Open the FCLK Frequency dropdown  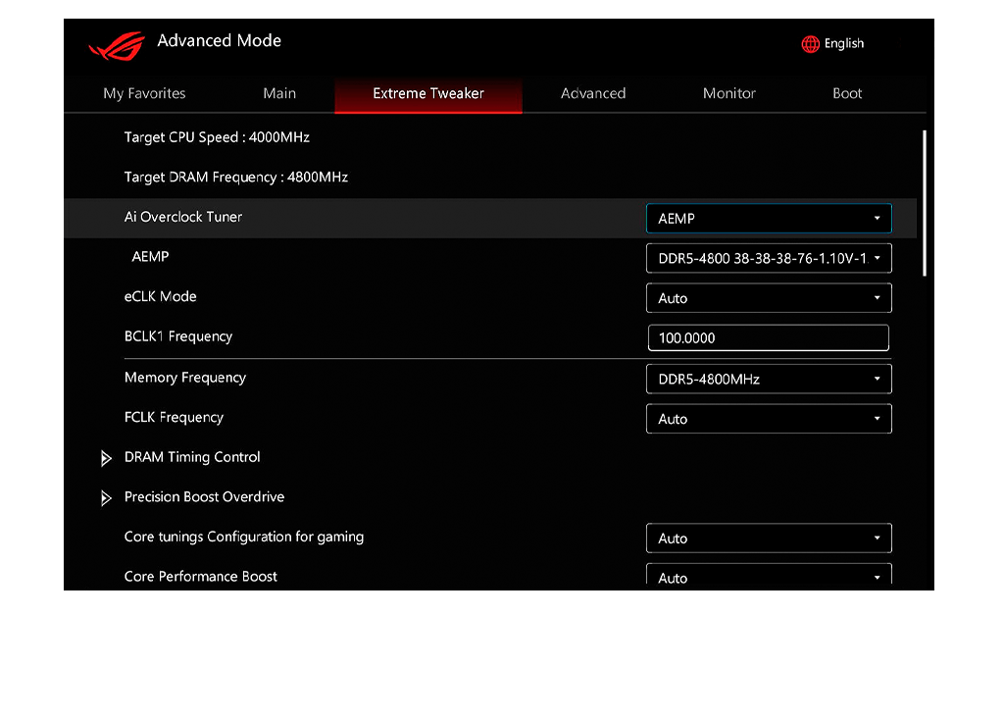point(769,419)
